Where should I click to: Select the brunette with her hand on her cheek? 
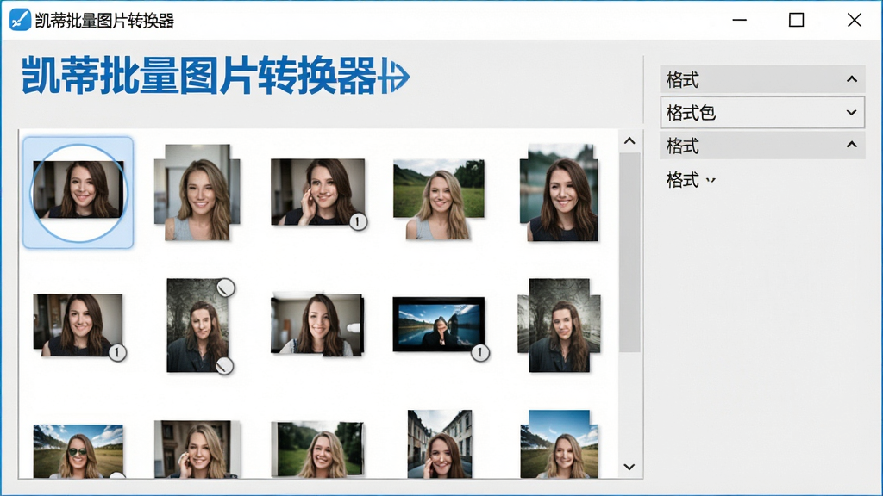(318, 192)
